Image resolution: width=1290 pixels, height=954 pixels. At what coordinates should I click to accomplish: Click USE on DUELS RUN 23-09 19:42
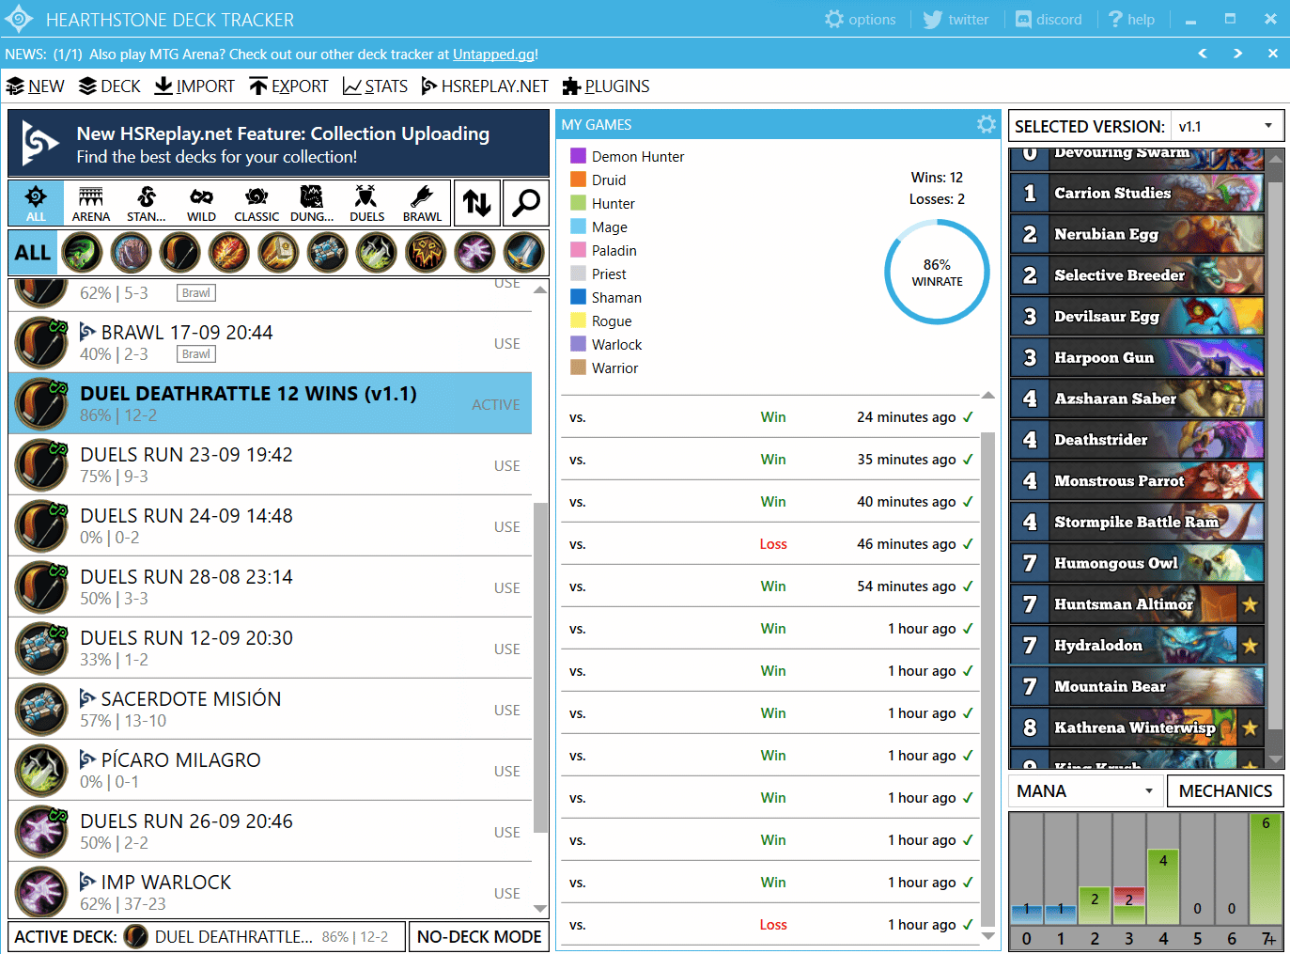coord(507,466)
